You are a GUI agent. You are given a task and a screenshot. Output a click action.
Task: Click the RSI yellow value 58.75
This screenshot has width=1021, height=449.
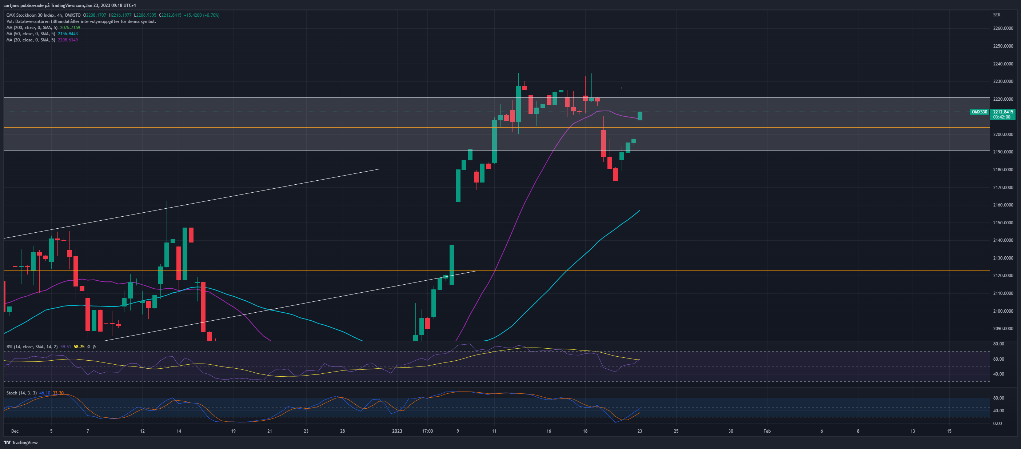(x=79, y=347)
